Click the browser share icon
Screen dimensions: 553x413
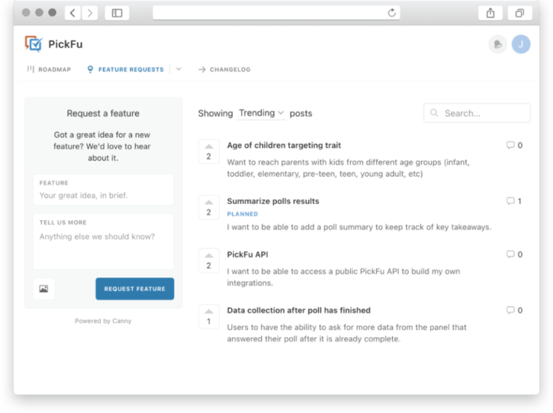coord(490,13)
